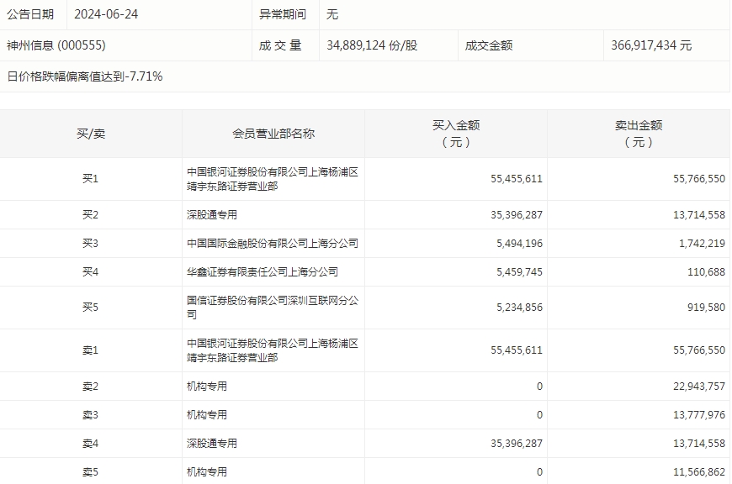
Task: Click the 成交金额 label
Action: [x=489, y=45]
